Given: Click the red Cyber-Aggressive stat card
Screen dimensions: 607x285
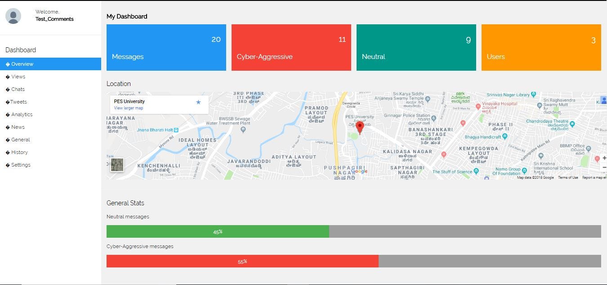Looking at the screenshot, I should (x=291, y=47).
